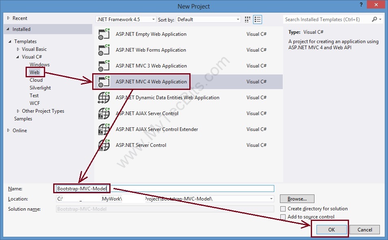Select ASP.NET Empty Web Application text
The height and width of the screenshot is (240, 388).
coord(151,34)
